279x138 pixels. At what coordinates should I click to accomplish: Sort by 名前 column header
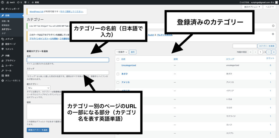123,59
